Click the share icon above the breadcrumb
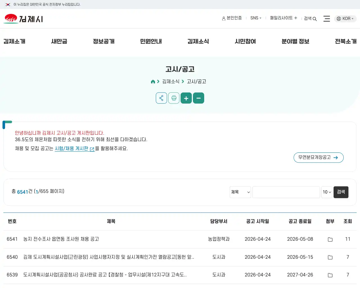360x288 pixels. coord(161,98)
